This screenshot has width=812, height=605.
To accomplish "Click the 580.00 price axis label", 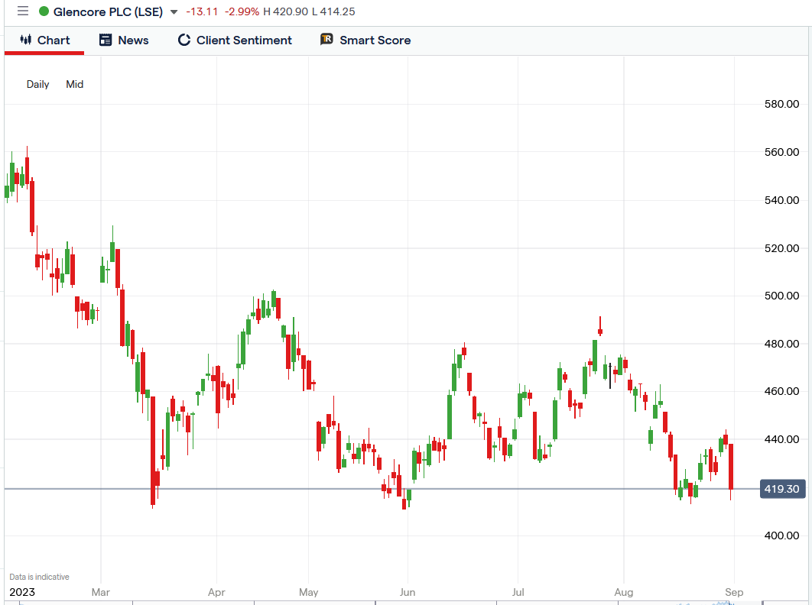I will [781, 104].
